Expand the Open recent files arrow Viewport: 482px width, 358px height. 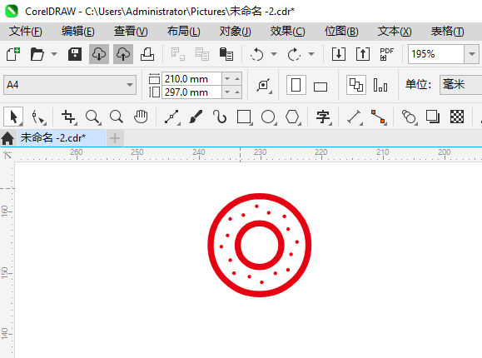(54, 54)
